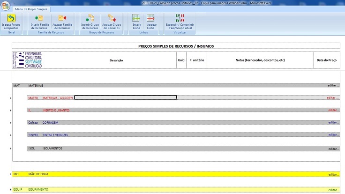
Task: Expand the MÃO DE OBRA family
Action: [x=10, y=174]
